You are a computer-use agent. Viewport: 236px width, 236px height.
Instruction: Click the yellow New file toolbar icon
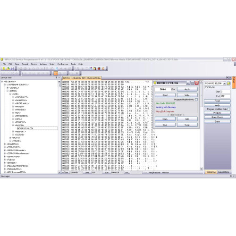[x=4, y=68]
